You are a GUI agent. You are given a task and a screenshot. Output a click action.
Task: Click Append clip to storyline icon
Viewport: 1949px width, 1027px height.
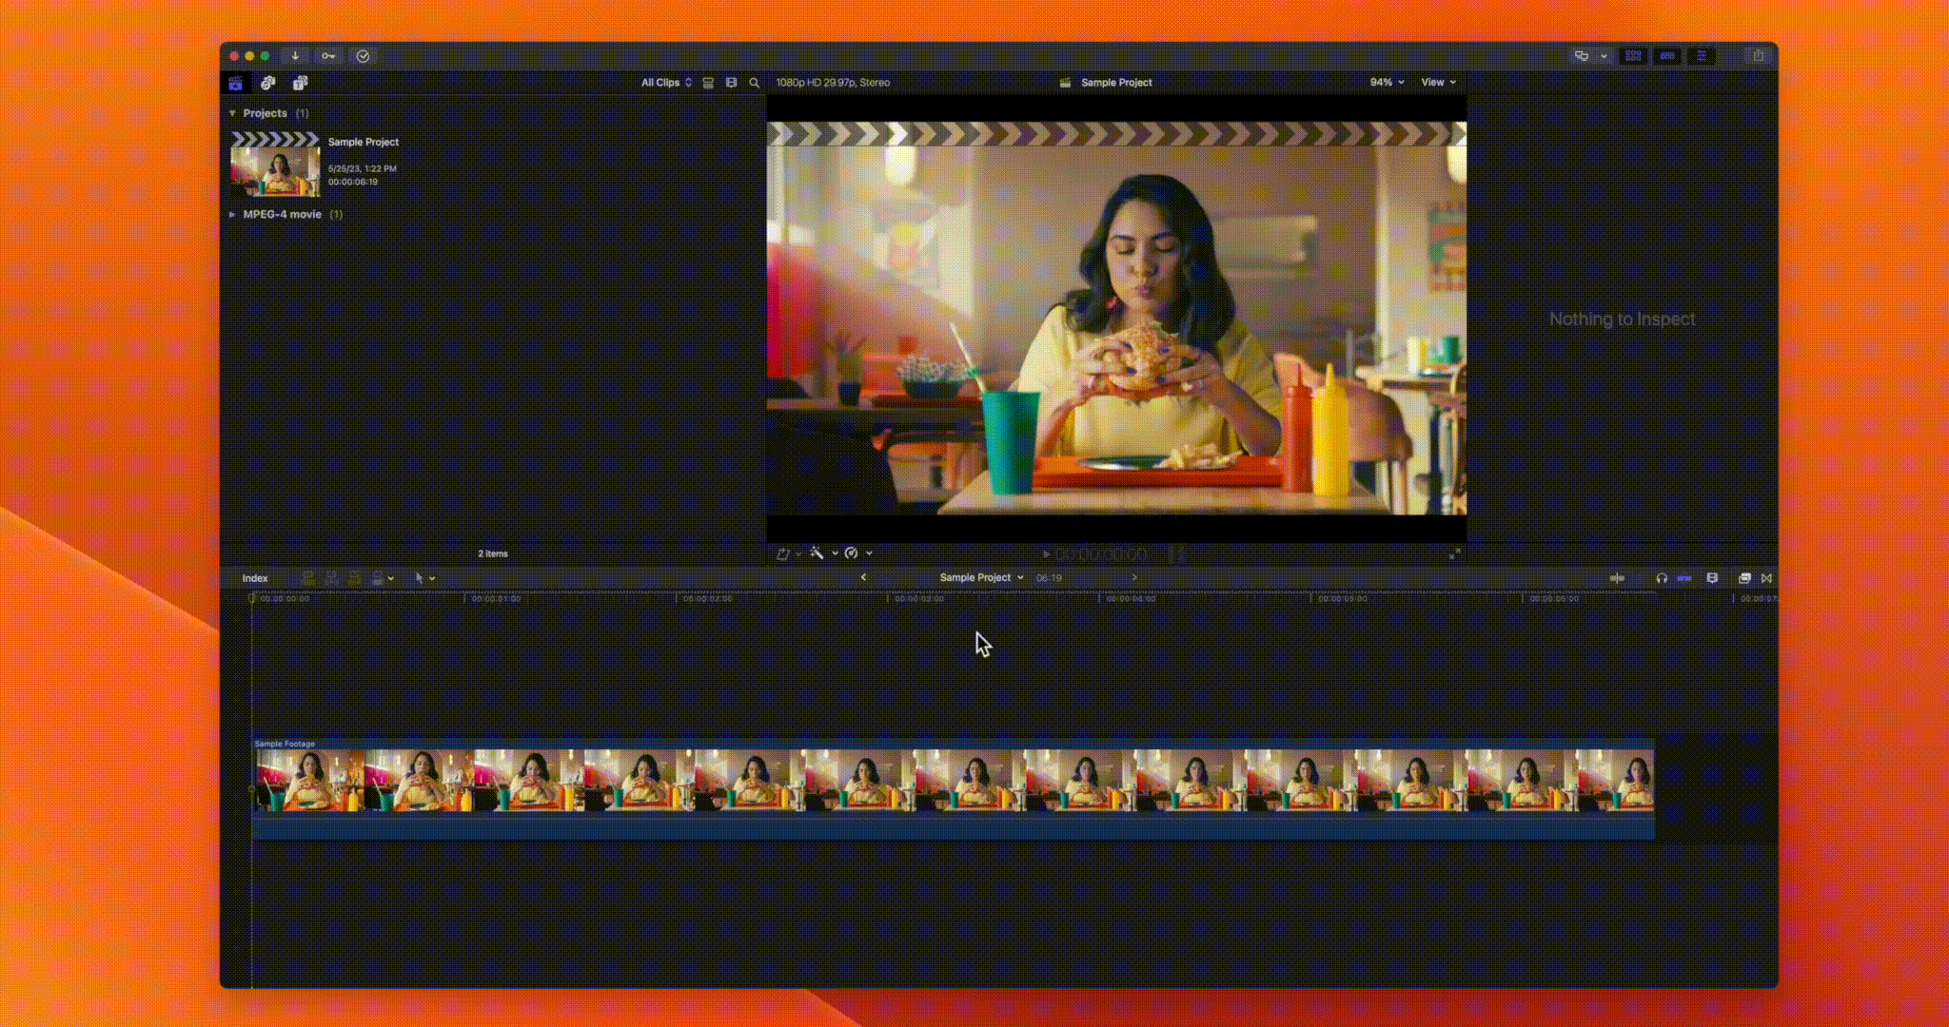pos(354,578)
